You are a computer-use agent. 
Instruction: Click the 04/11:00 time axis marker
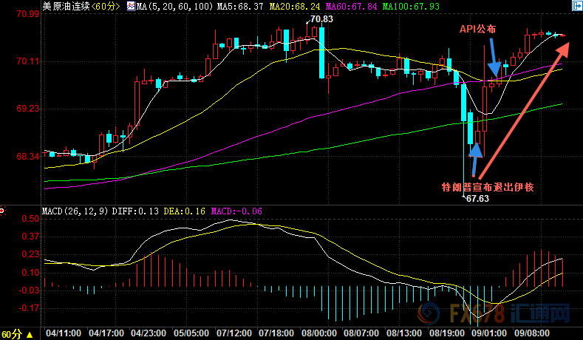pos(64,333)
